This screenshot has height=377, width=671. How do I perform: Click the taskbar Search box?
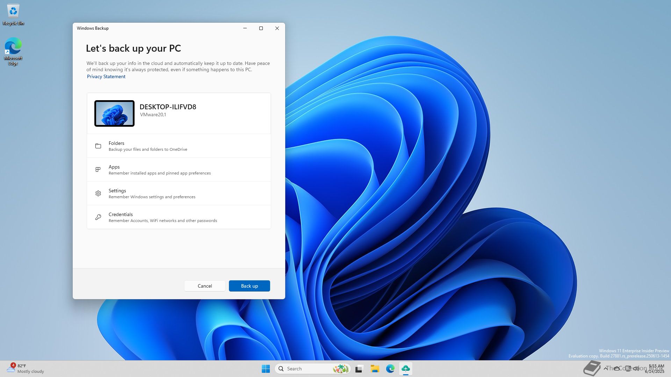pos(308,369)
